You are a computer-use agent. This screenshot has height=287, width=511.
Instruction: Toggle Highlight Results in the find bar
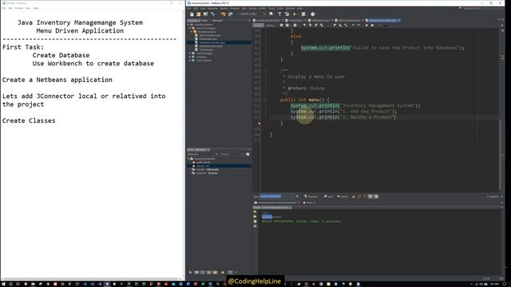click(x=370, y=197)
